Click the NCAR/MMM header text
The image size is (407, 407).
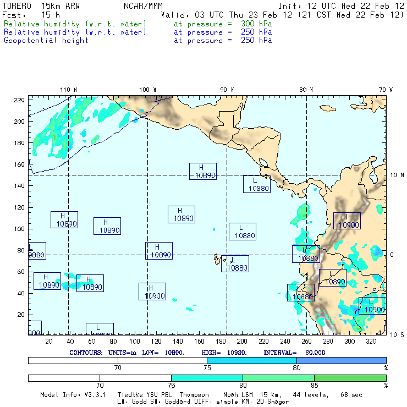[142, 5]
